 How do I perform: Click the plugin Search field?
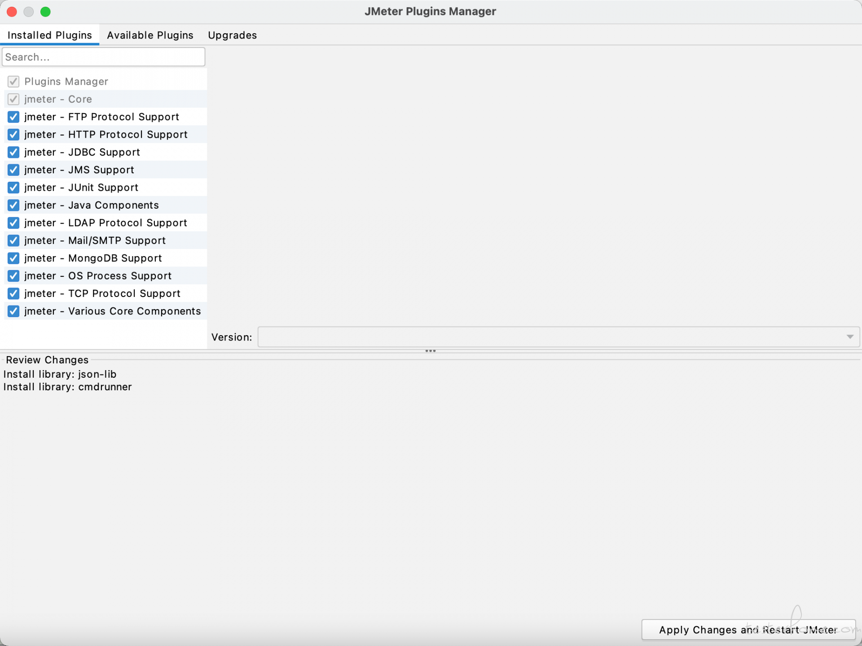[x=103, y=57]
